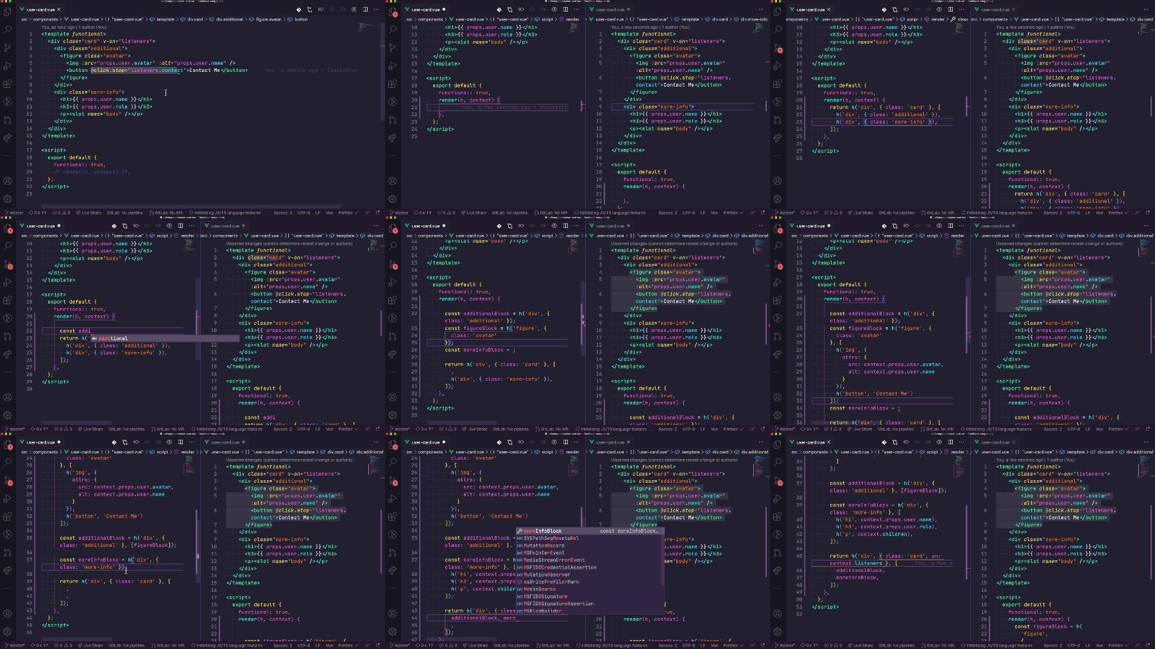Open Extensions view in the single-pane editor frame
Viewport: 1155px width, 649px height.
(8, 83)
